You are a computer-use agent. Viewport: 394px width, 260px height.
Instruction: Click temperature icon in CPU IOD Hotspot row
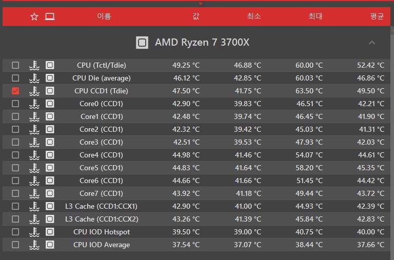34,232
